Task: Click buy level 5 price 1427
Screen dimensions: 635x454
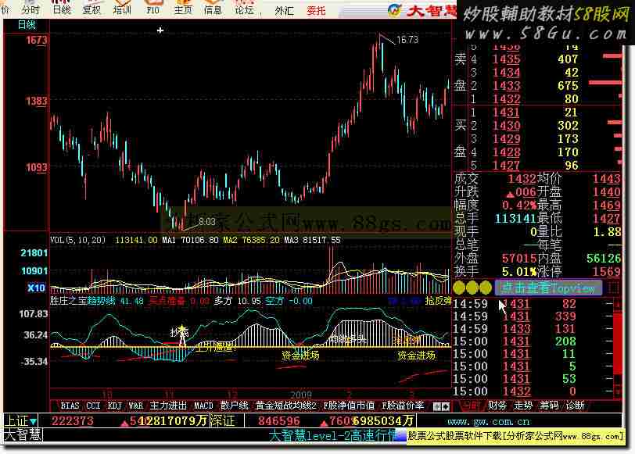Action: tap(506, 166)
